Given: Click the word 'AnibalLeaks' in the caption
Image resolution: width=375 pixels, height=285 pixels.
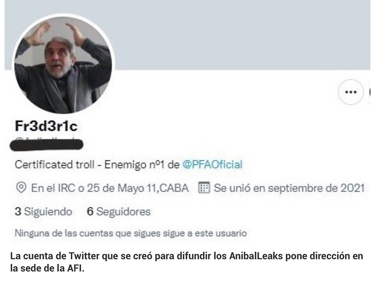Looking at the screenshot, I should pos(256,256).
